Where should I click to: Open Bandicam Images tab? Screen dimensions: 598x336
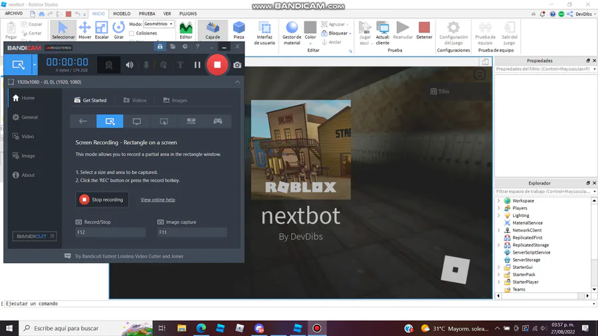coord(175,100)
